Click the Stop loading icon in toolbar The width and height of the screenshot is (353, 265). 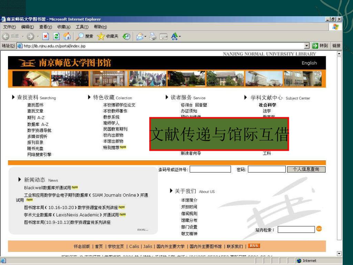46,36
